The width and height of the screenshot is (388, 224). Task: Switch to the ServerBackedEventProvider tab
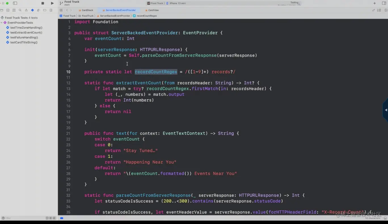(119, 10)
